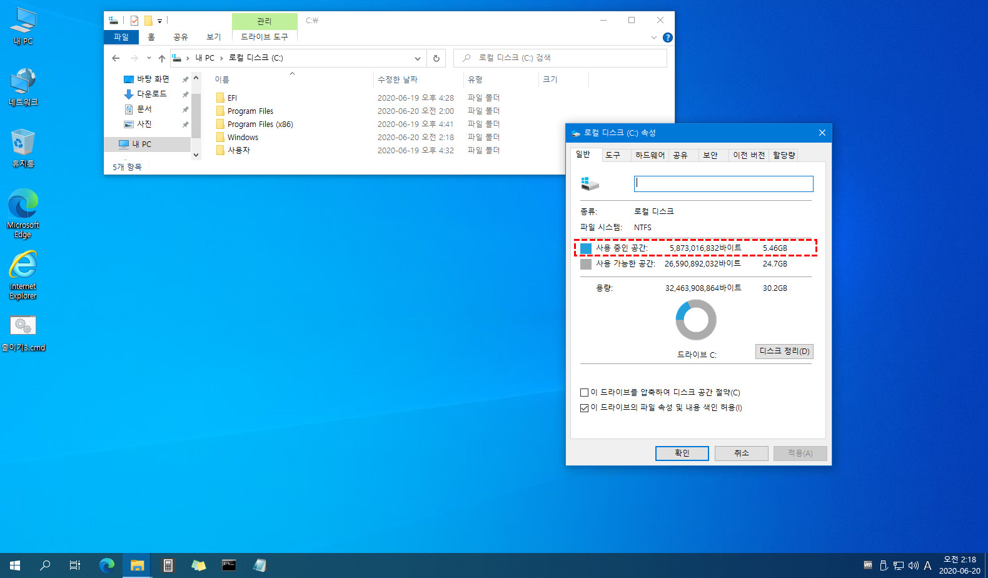Click the File Explorer taskbar button
988x578 pixels.
[137, 565]
